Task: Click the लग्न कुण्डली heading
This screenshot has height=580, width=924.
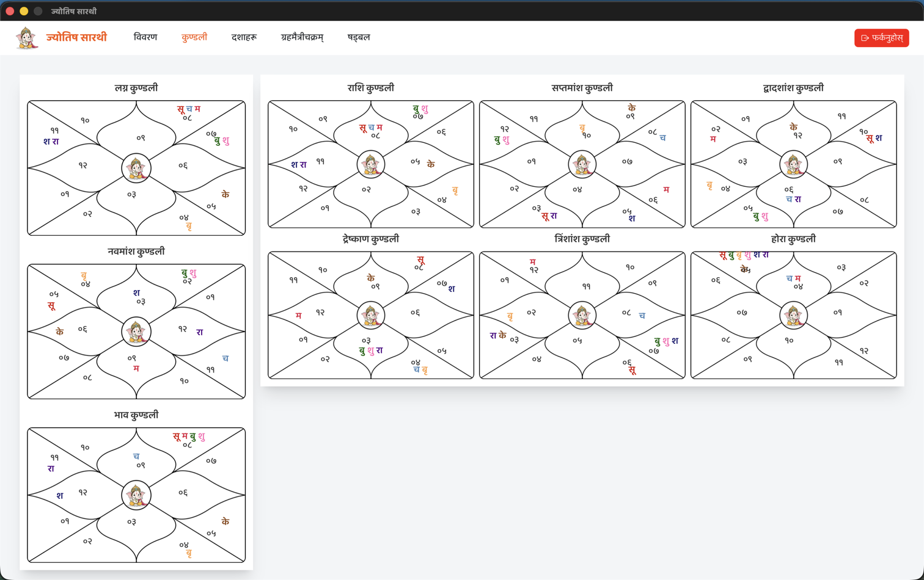Action: (x=136, y=88)
